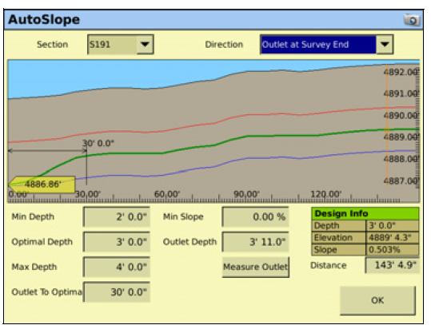This screenshot has width=431, height=325.
Task: Click the orange vertical cursor line in profile
Action: 387,125
